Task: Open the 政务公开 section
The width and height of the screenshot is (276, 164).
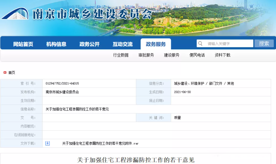Action: [89, 44]
